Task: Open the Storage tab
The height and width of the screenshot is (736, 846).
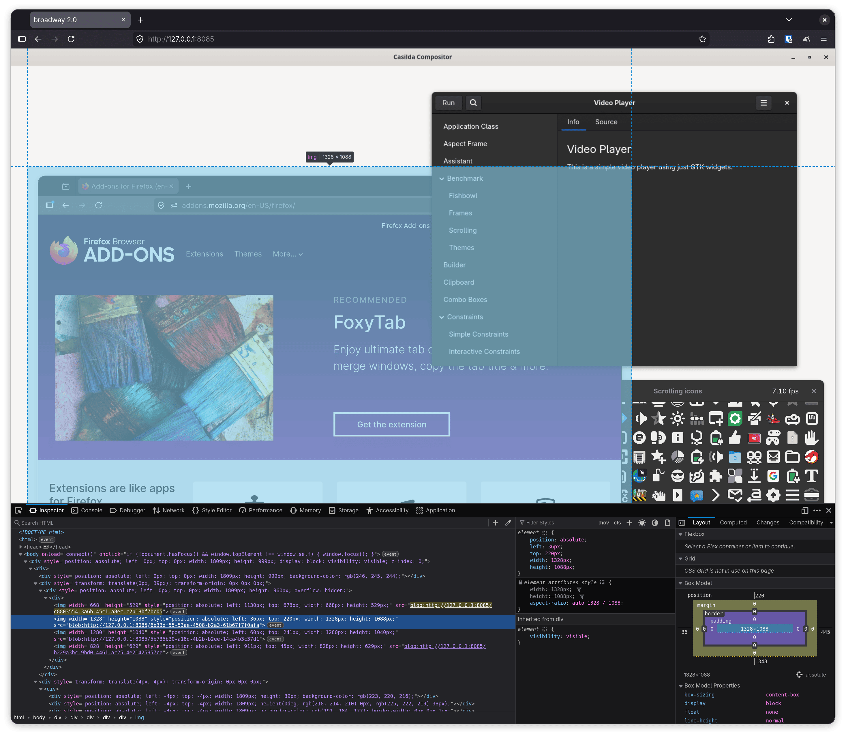Action: click(344, 511)
